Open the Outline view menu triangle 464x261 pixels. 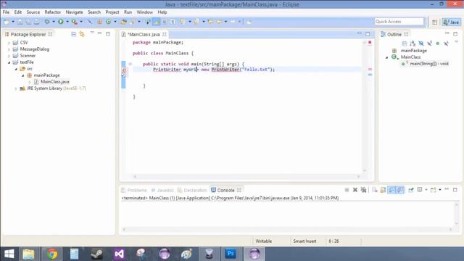point(456,42)
